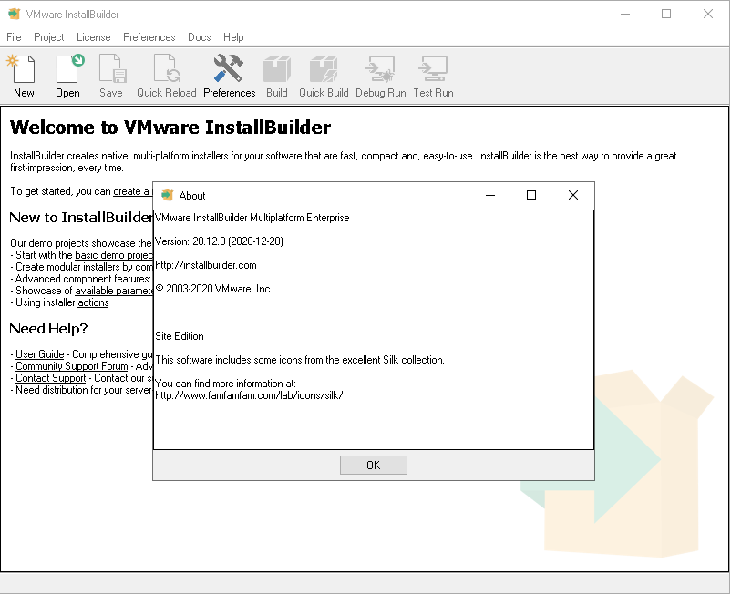Image resolution: width=731 pixels, height=594 pixels.
Task: Open the License menu
Action: [x=93, y=37]
